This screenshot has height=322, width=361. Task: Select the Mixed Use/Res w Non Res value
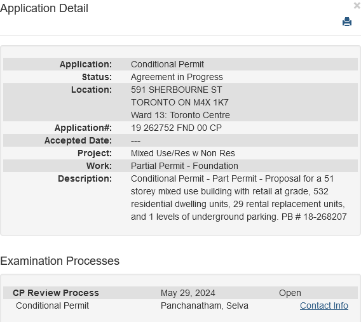(183, 153)
